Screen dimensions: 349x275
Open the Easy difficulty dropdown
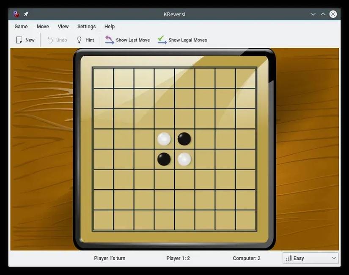point(310,257)
